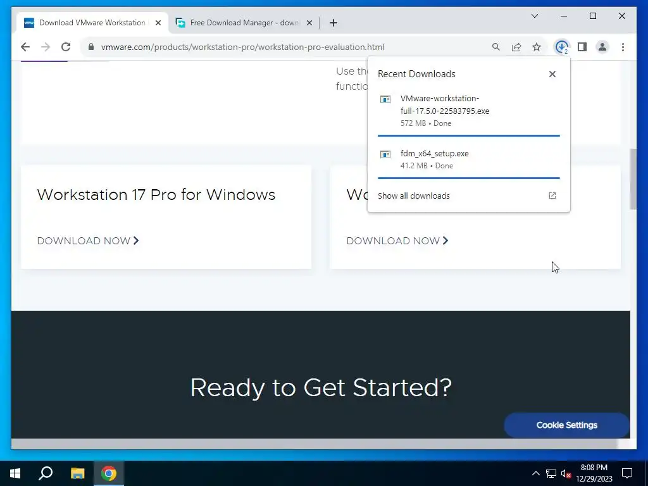Click the fdm_x64_setup.exe filename
The height and width of the screenshot is (486, 648).
coord(434,153)
